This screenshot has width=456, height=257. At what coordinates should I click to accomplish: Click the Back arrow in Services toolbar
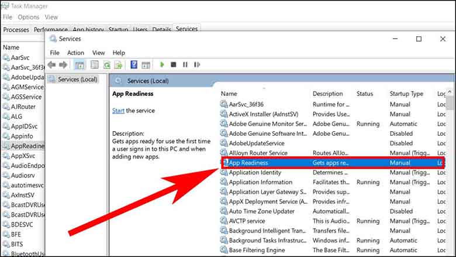(x=52, y=65)
